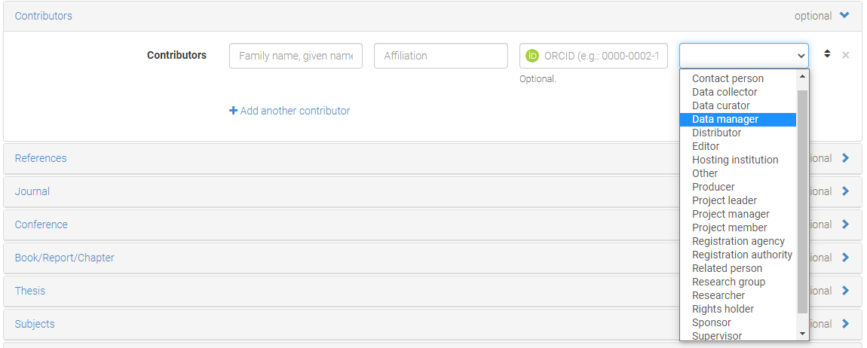
Task: Remove contributor row with the X icon
Action: tap(845, 55)
